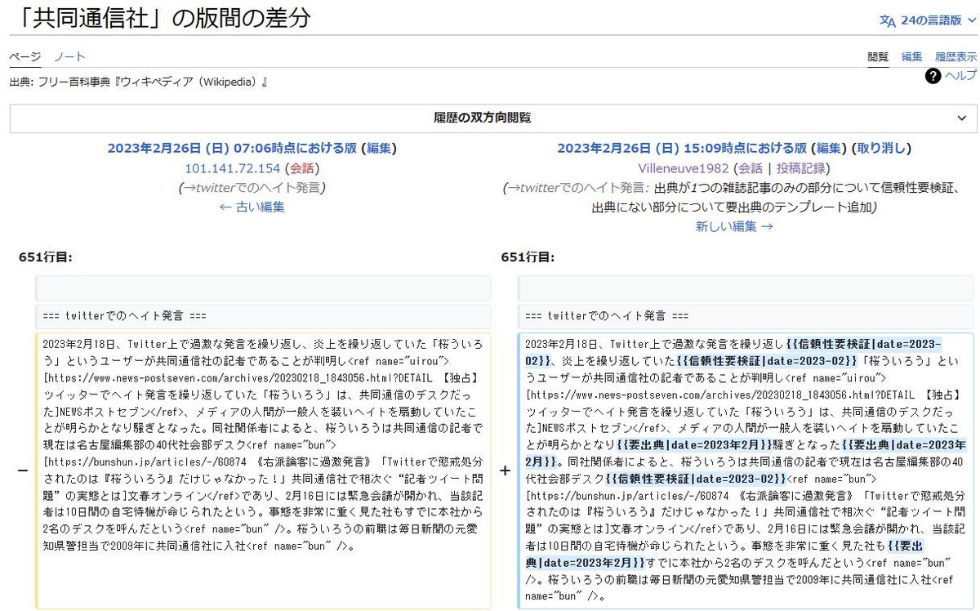Viewport: 980px width, 611px height.
Task: Click left === twitterでのヘイト発言 === heading row
Action: (x=263, y=316)
